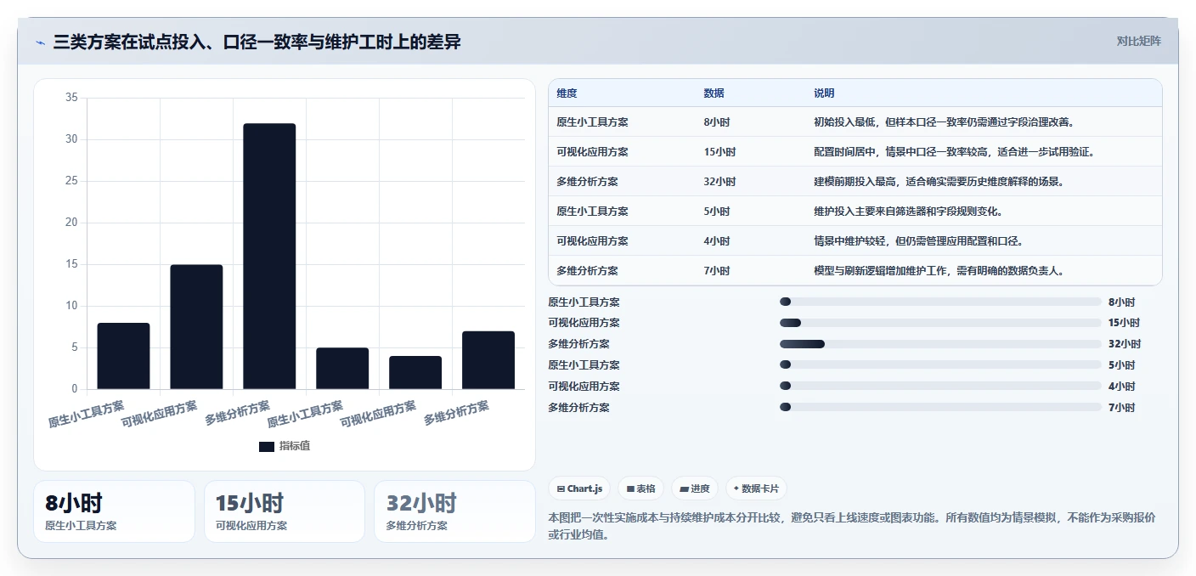Screen dimensions: 1196x576
Task: Click the progress bar labeled 15小时
Action: pos(940,323)
